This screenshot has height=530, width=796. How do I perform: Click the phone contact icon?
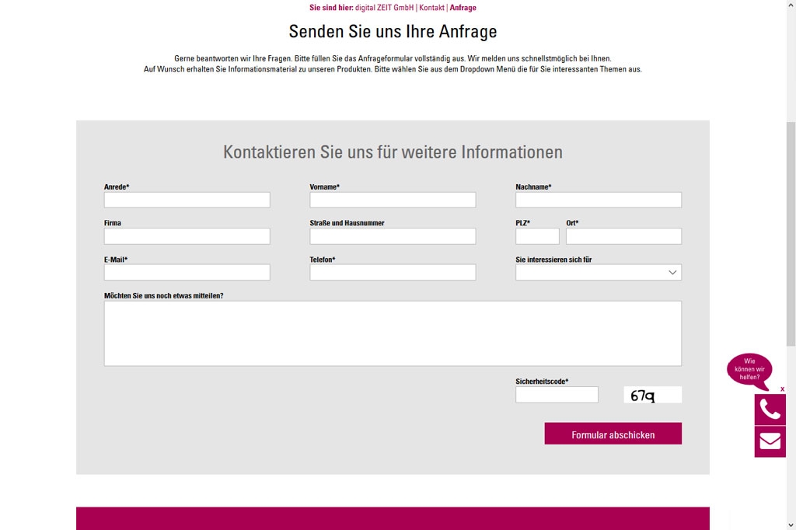(770, 409)
